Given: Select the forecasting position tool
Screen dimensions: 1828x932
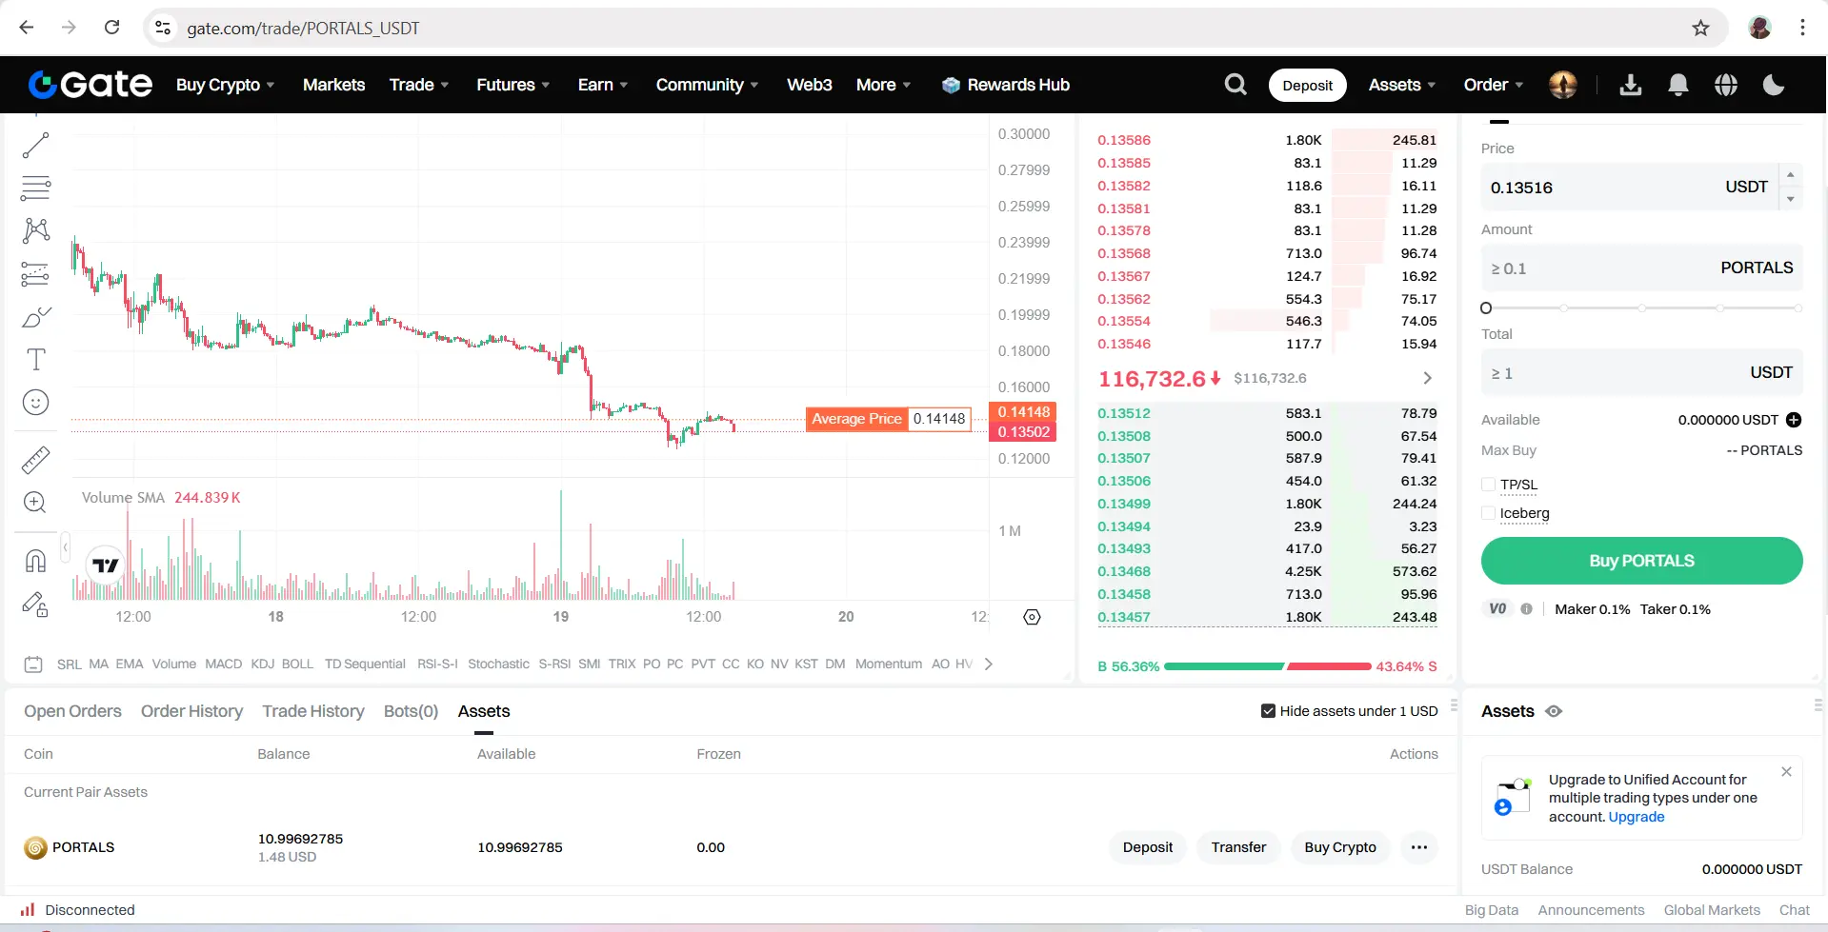Looking at the screenshot, I should point(35,274).
